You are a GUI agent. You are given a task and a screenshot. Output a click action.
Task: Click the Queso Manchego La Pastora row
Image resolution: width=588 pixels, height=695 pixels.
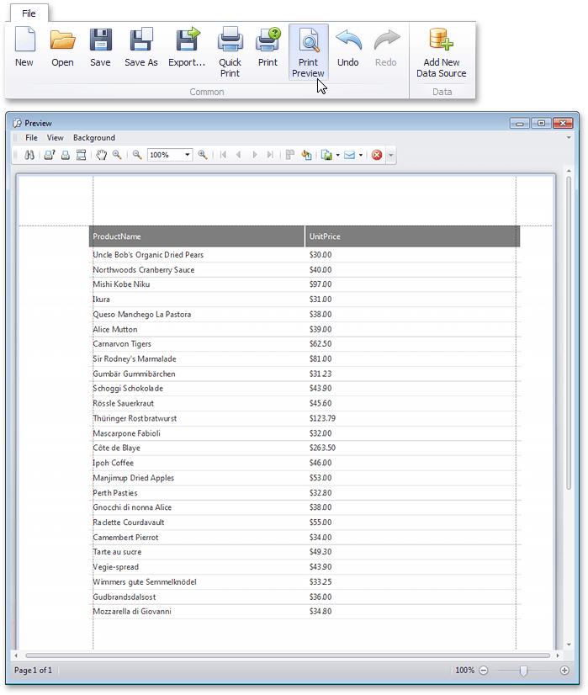[x=305, y=314]
